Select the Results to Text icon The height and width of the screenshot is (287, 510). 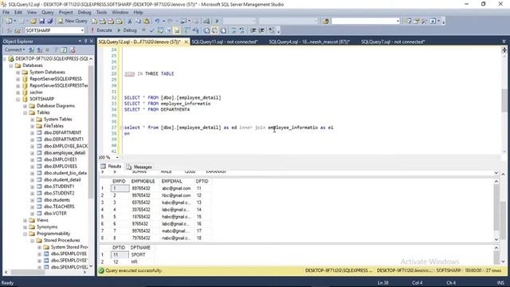click(x=206, y=30)
